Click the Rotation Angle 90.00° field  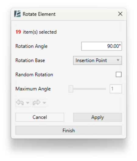tap(101, 46)
